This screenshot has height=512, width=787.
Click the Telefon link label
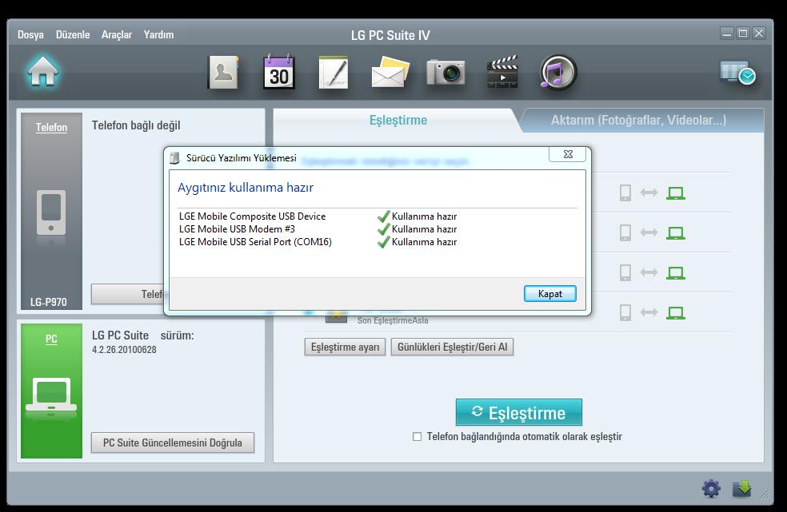click(51, 127)
